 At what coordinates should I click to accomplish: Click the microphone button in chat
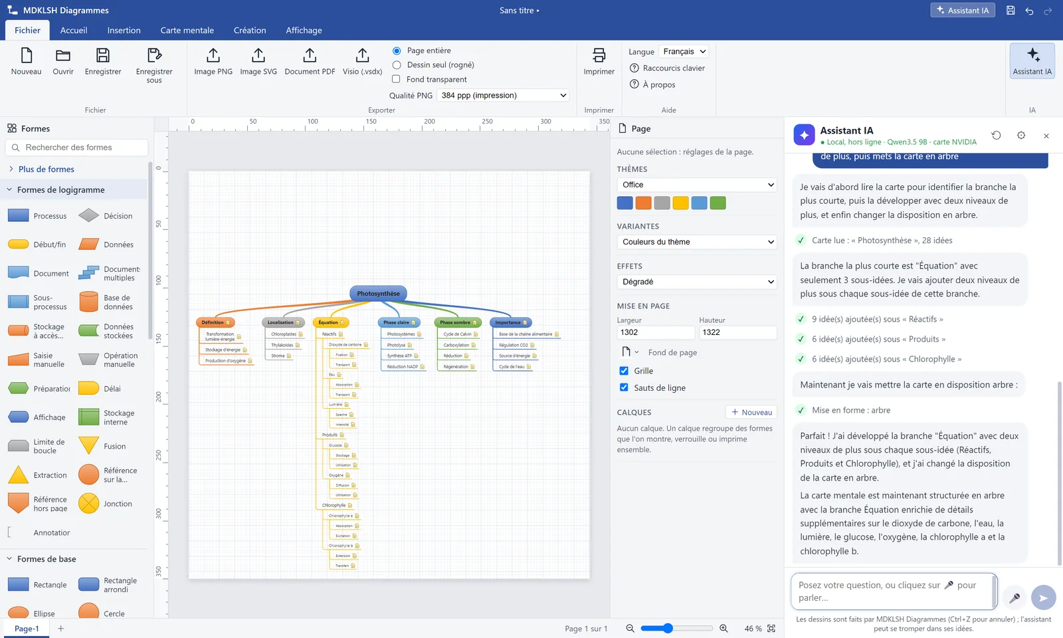1015,597
